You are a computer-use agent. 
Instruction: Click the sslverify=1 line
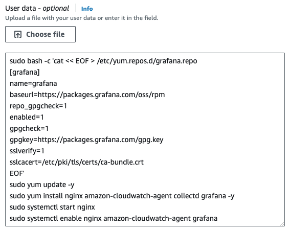tap(27, 151)
